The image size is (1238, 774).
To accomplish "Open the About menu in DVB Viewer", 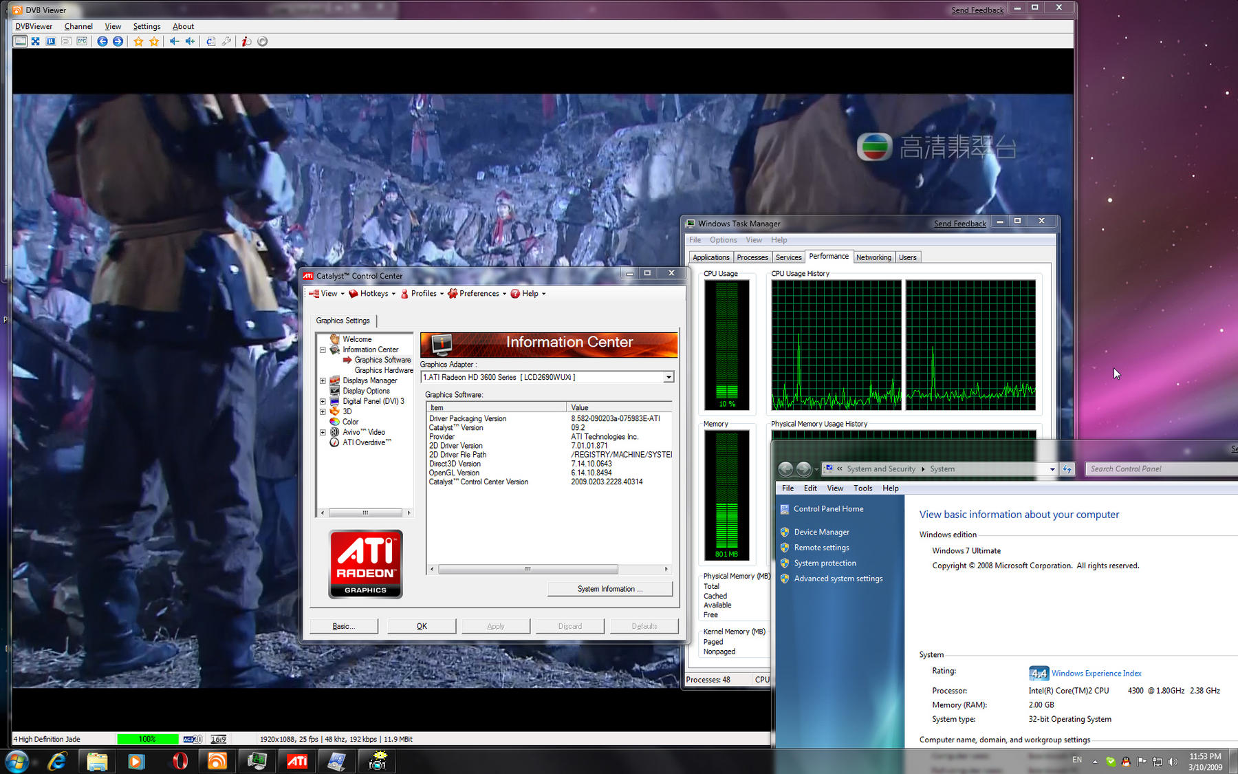I will coord(183,26).
